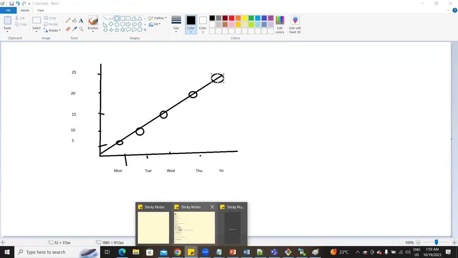Select the Color picker eyedropper tool
Screen dimensions: 458x258
coord(74,29)
